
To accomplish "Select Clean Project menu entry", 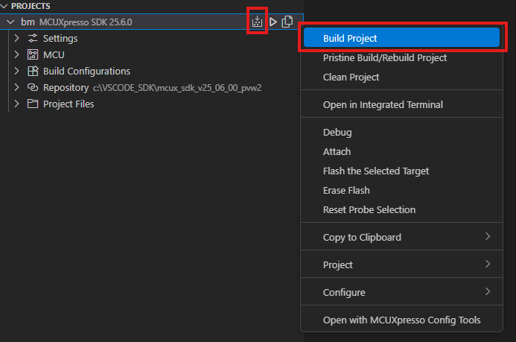I will click(401, 77).
